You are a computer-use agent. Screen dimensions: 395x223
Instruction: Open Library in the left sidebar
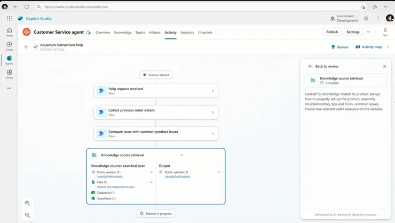coord(9,74)
